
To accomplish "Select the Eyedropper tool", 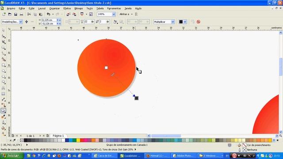I will [3, 117].
